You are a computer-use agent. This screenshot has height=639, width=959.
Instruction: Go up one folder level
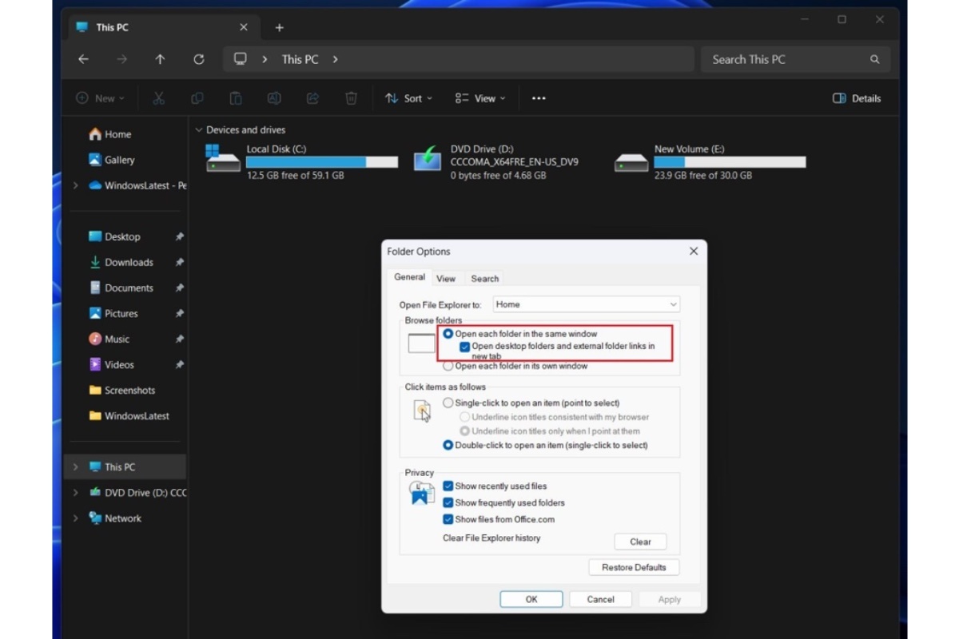point(160,59)
